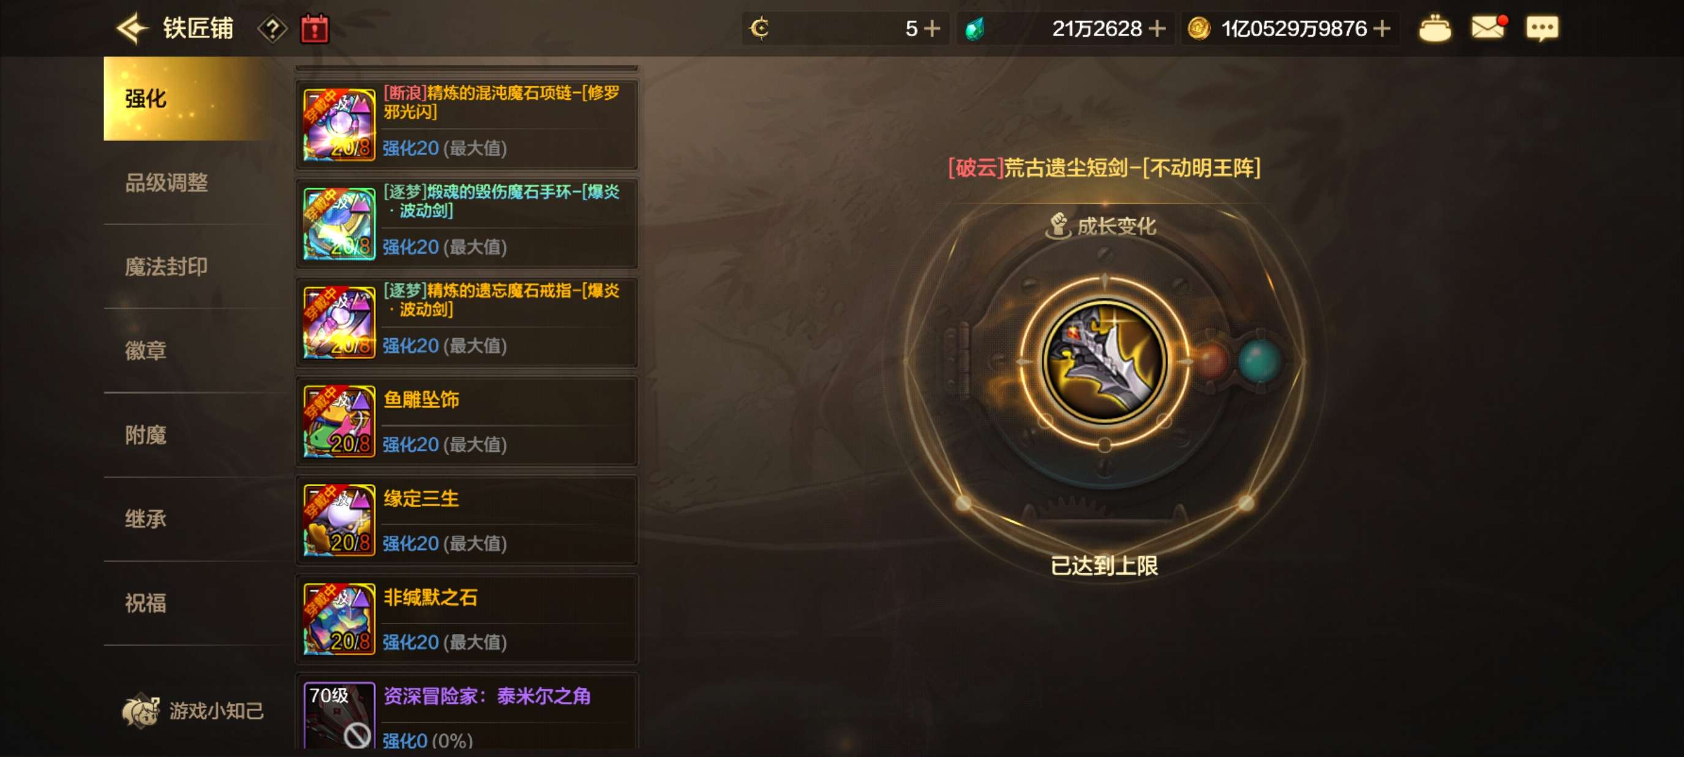
Task: Click the teal orb next to weapon
Action: pos(1258,360)
